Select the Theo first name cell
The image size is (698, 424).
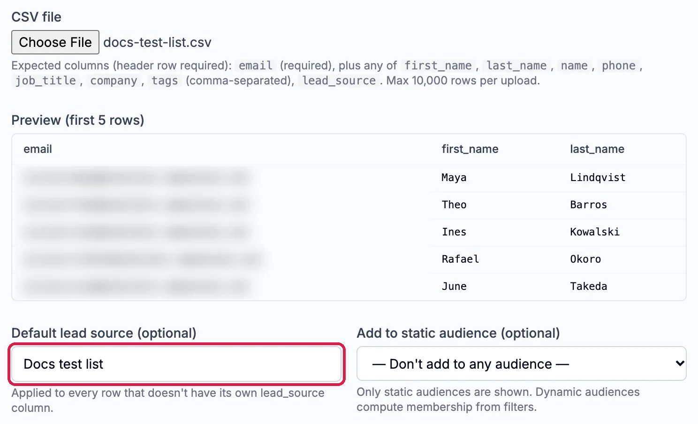pyautogui.click(x=454, y=204)
